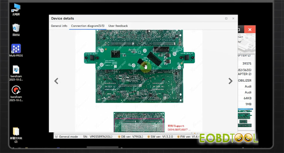
Task: Select the Connection diagram(3/3) tab
Action: 88,26
